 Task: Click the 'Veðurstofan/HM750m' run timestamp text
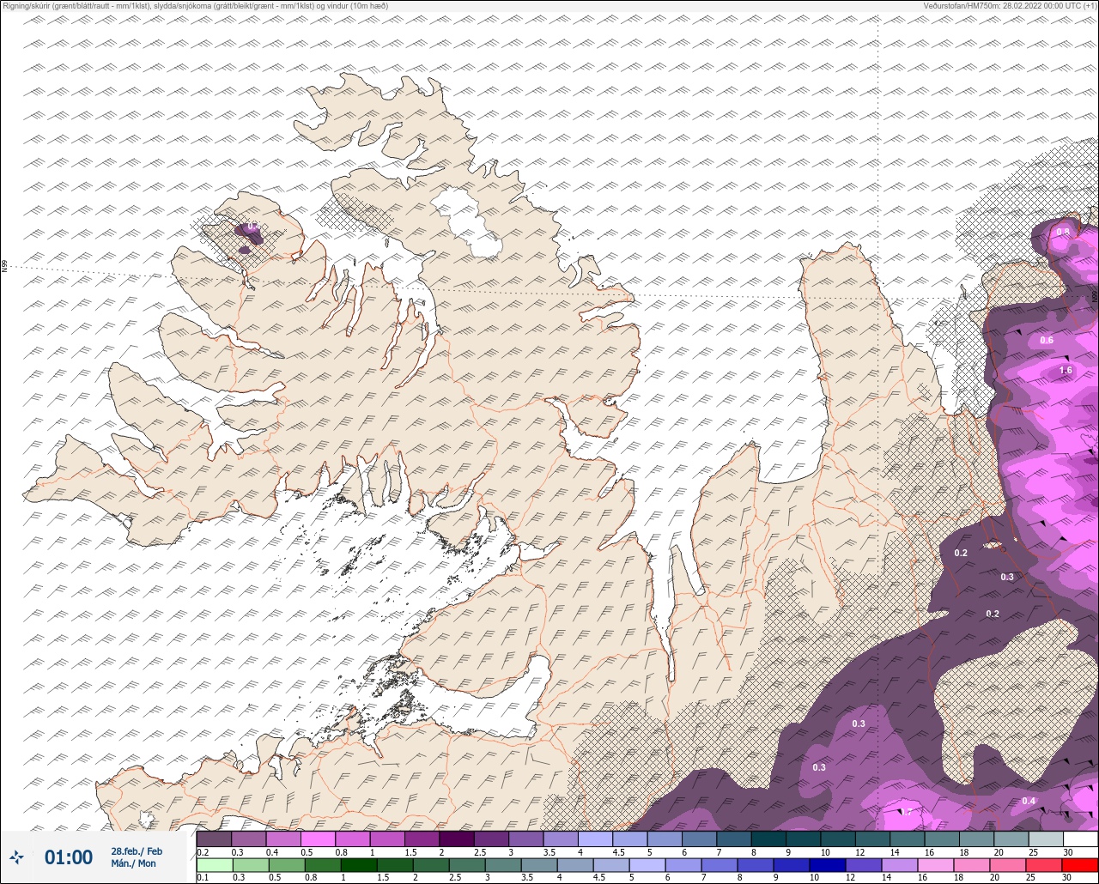coord(1011,6)
